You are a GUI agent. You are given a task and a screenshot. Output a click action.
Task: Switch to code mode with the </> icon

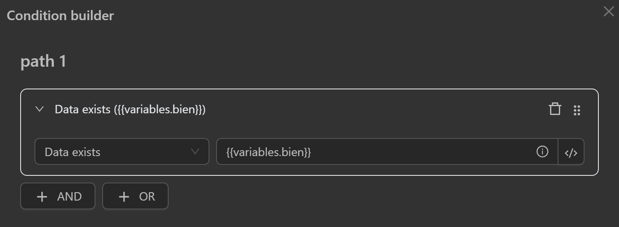[571, 153]
